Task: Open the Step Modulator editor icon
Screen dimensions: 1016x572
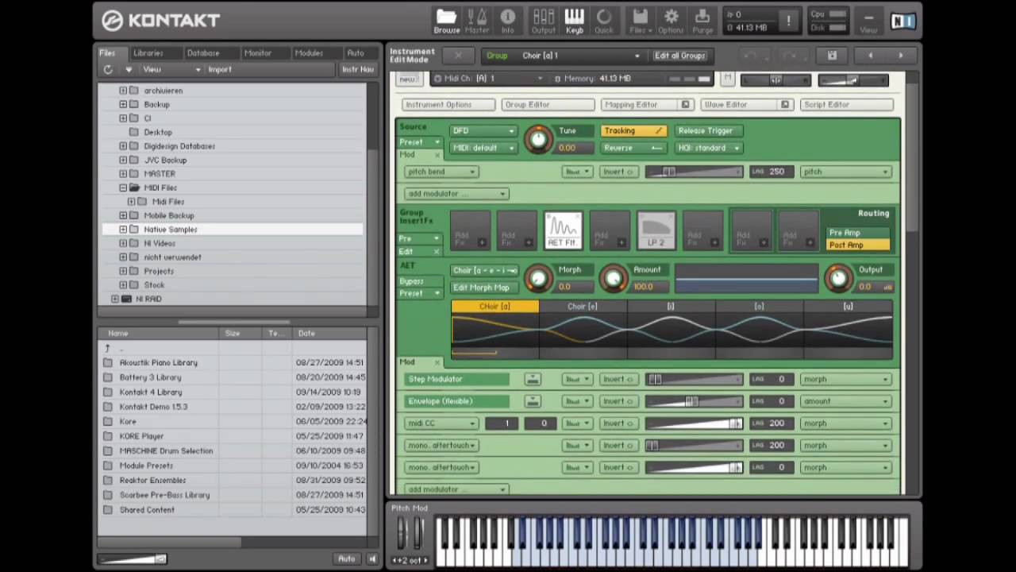Action: coord(533,380)
